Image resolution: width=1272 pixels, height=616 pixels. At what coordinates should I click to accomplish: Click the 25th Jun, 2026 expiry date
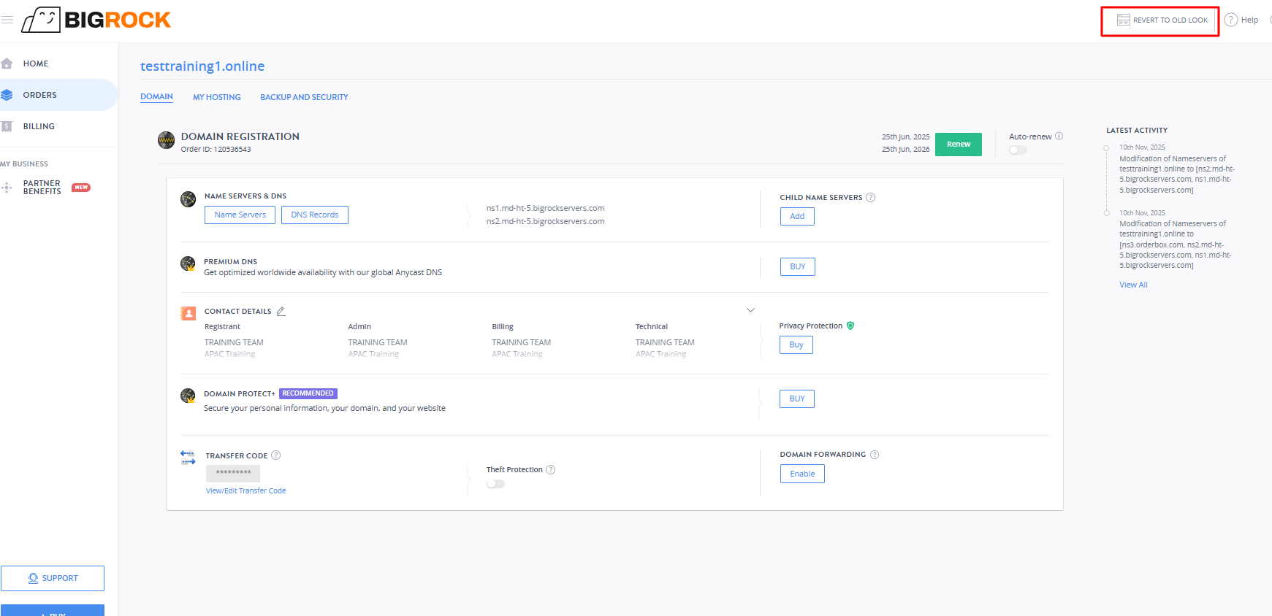click(905, 149)
